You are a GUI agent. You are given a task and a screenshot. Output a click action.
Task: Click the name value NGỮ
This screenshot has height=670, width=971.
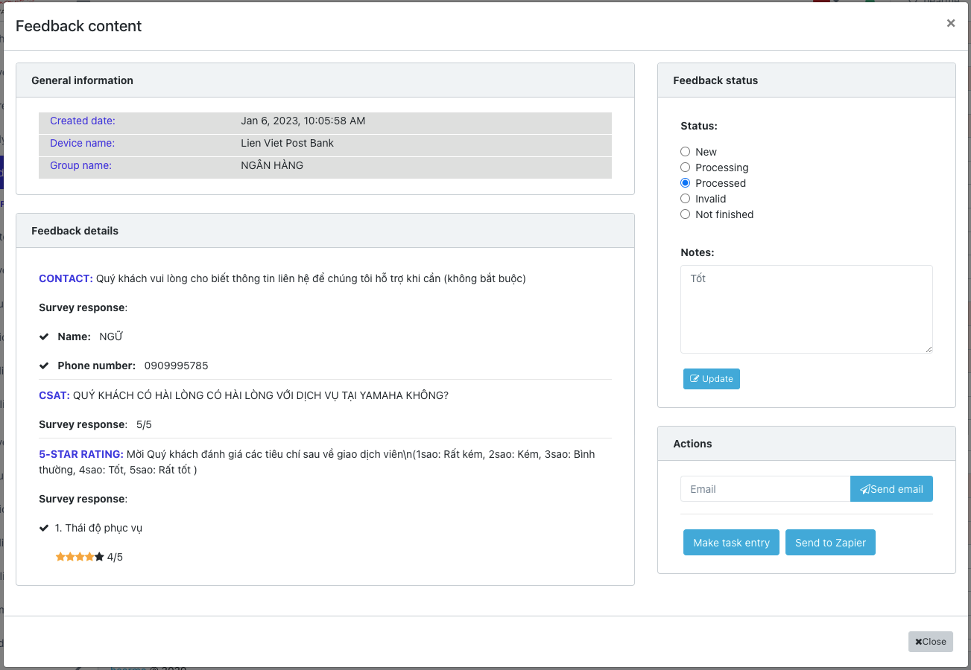(x=111, y=336)
